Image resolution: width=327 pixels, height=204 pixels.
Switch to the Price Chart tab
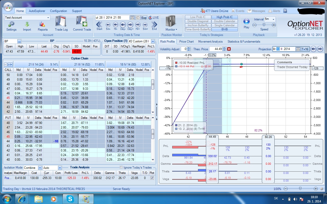(x=186, y=42)
